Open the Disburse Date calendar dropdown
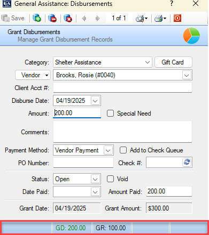Screen dimensions: 209x235 click(x=95, y=101)
